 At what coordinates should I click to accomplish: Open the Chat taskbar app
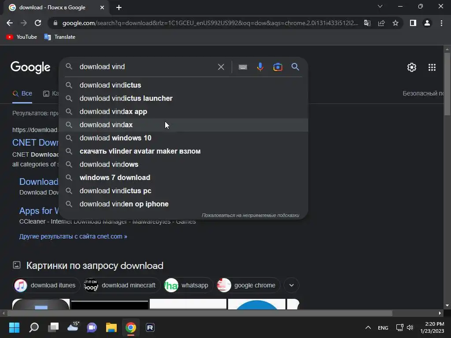92,327
